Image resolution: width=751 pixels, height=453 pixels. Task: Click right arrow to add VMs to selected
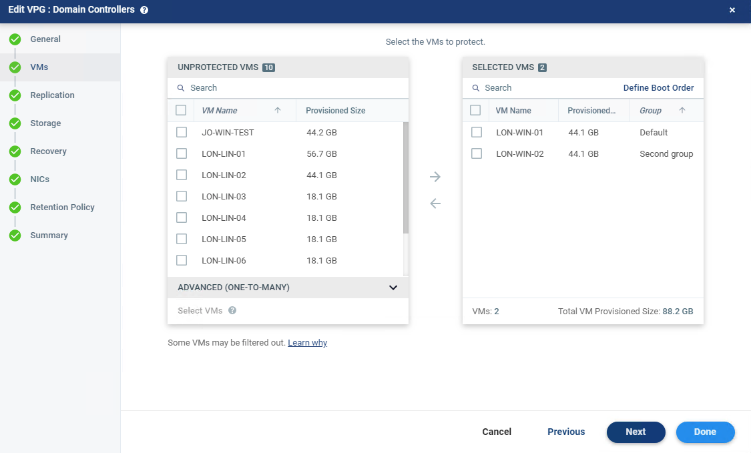pos(435,177)
